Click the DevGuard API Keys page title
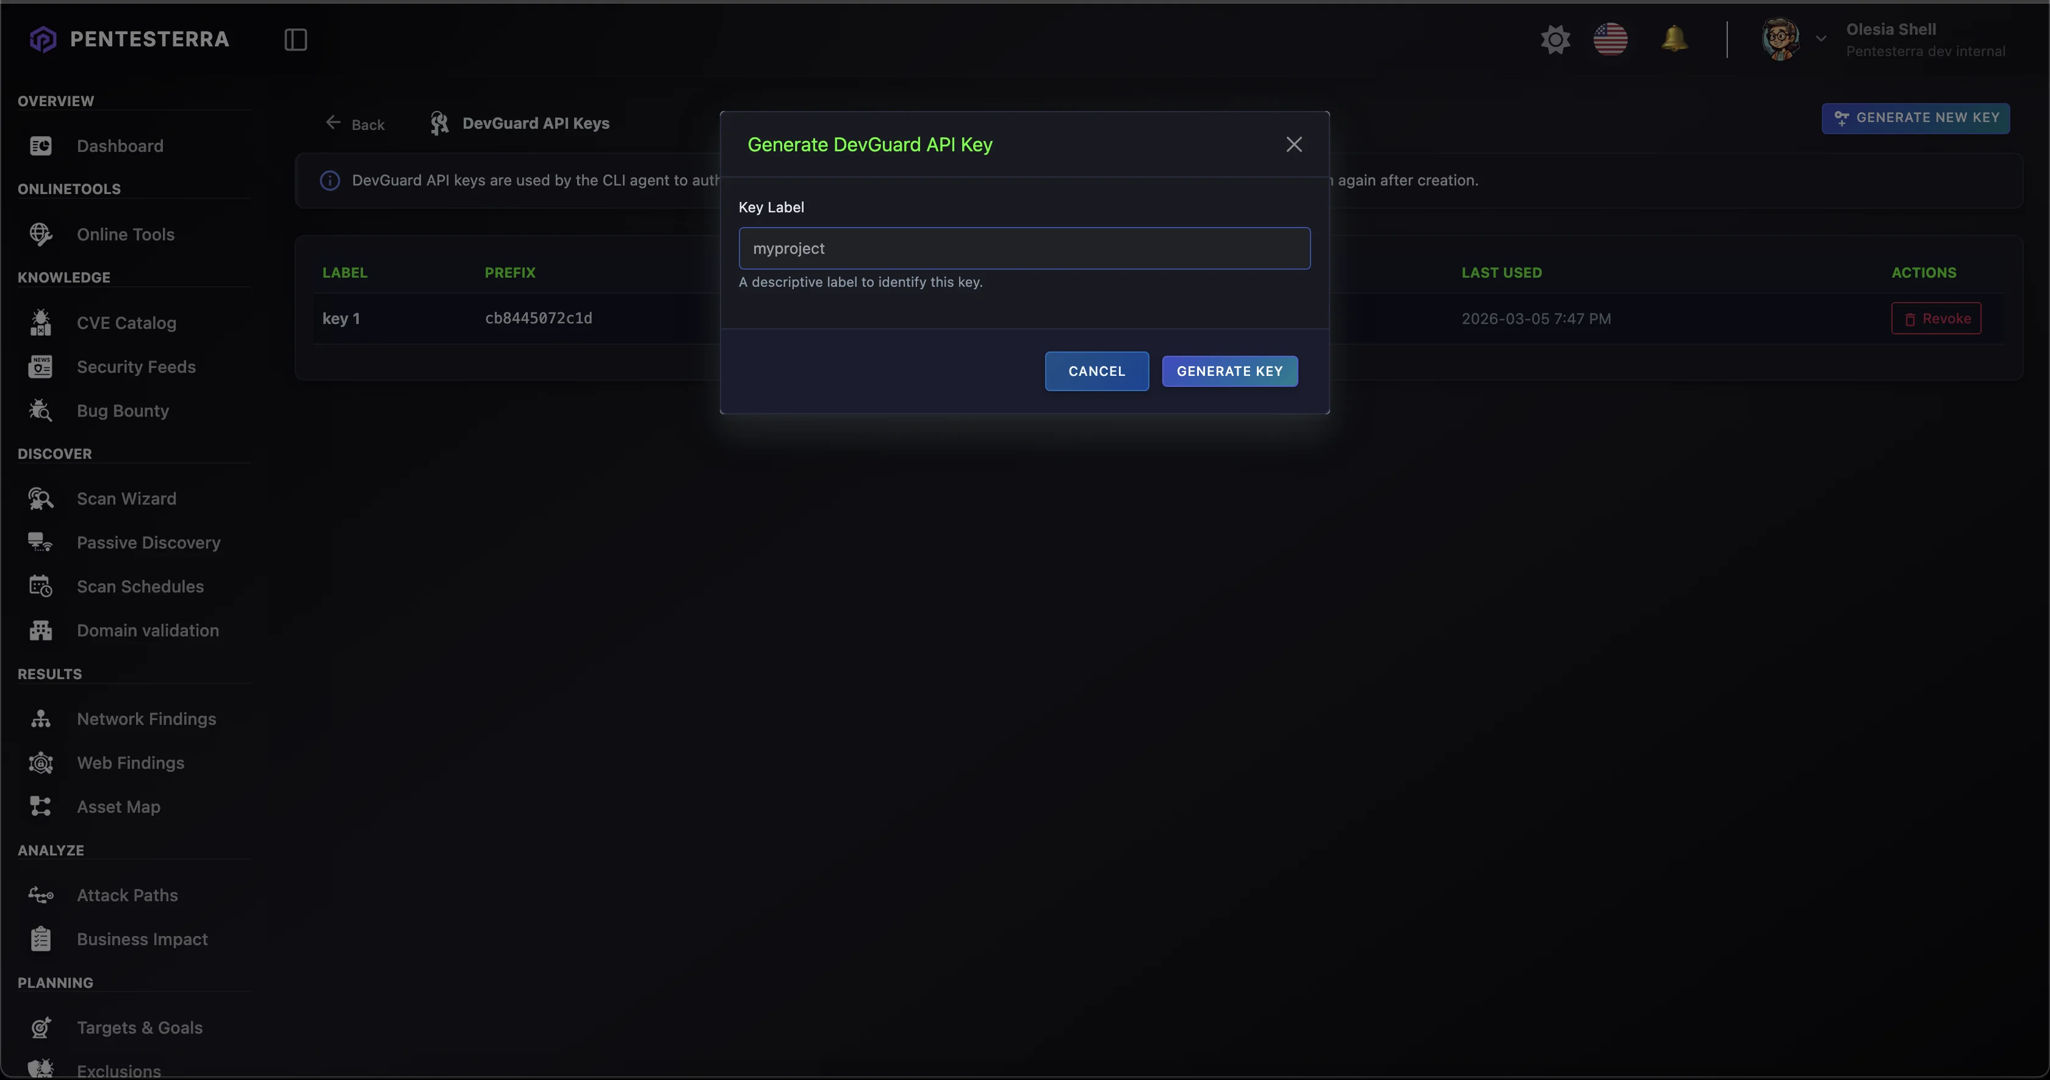The image size is (2050, 1080). pos(536,123)
